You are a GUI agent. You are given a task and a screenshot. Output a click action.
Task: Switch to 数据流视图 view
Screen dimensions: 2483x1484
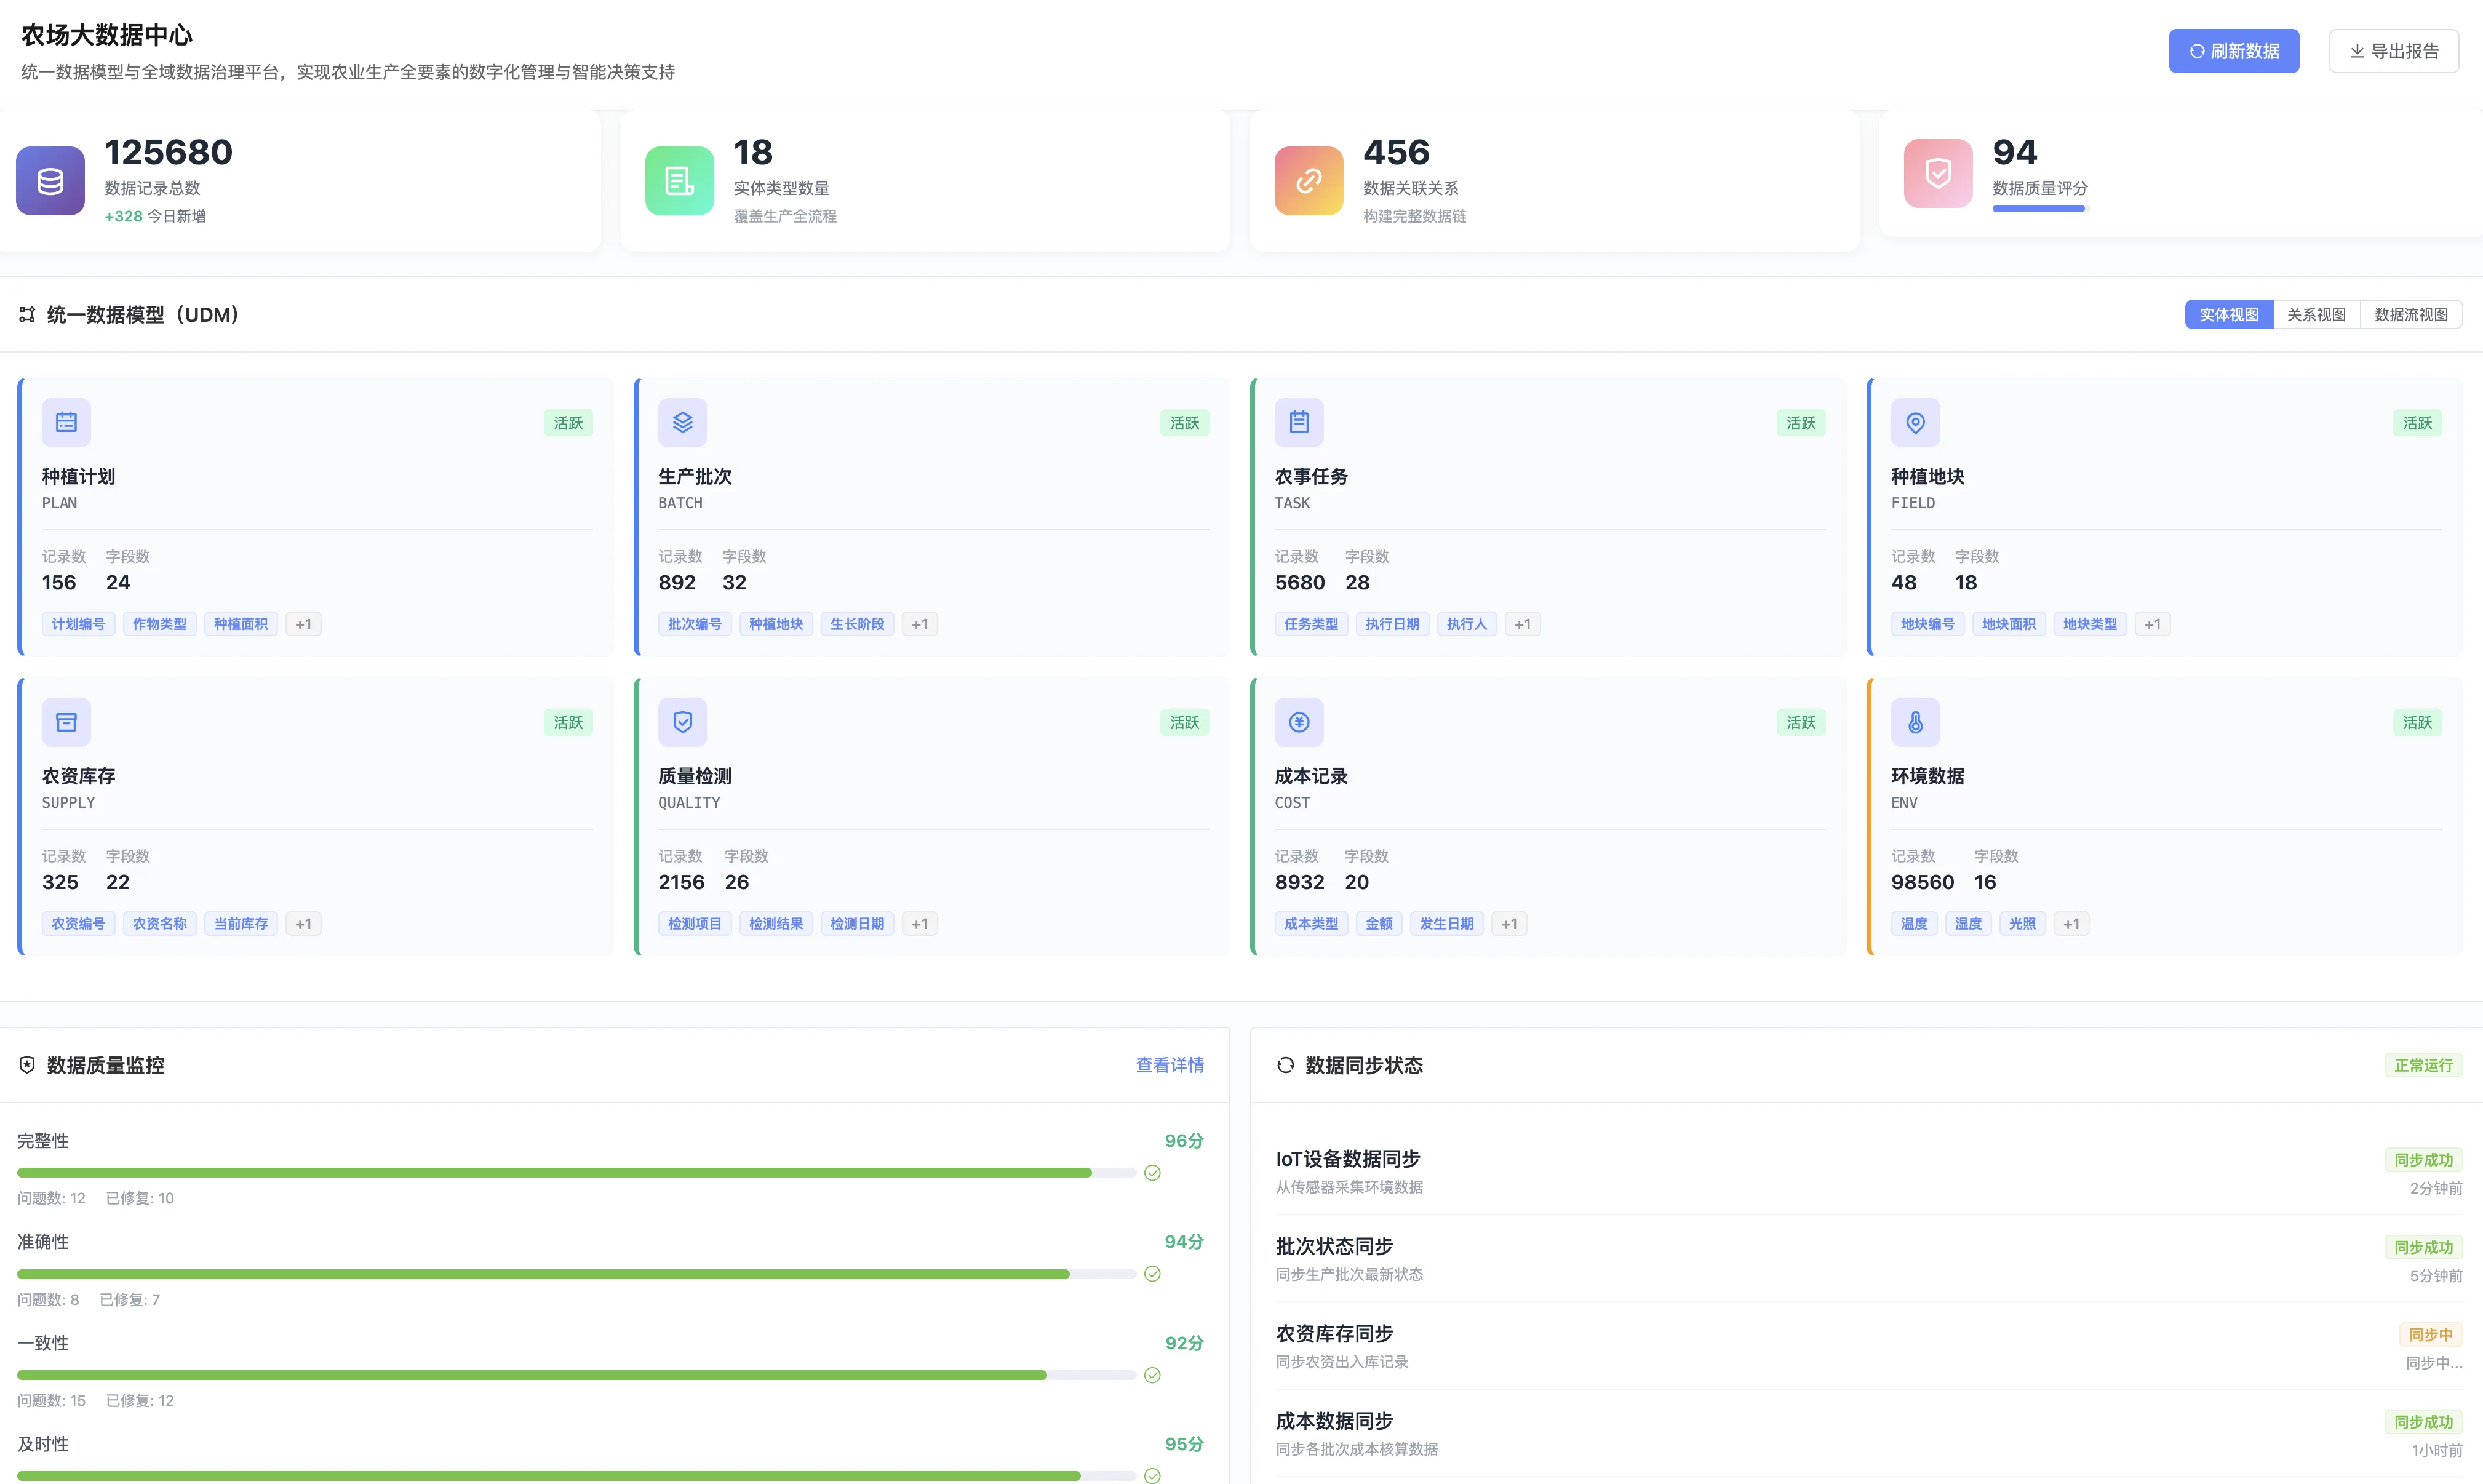click(2410, 315)
